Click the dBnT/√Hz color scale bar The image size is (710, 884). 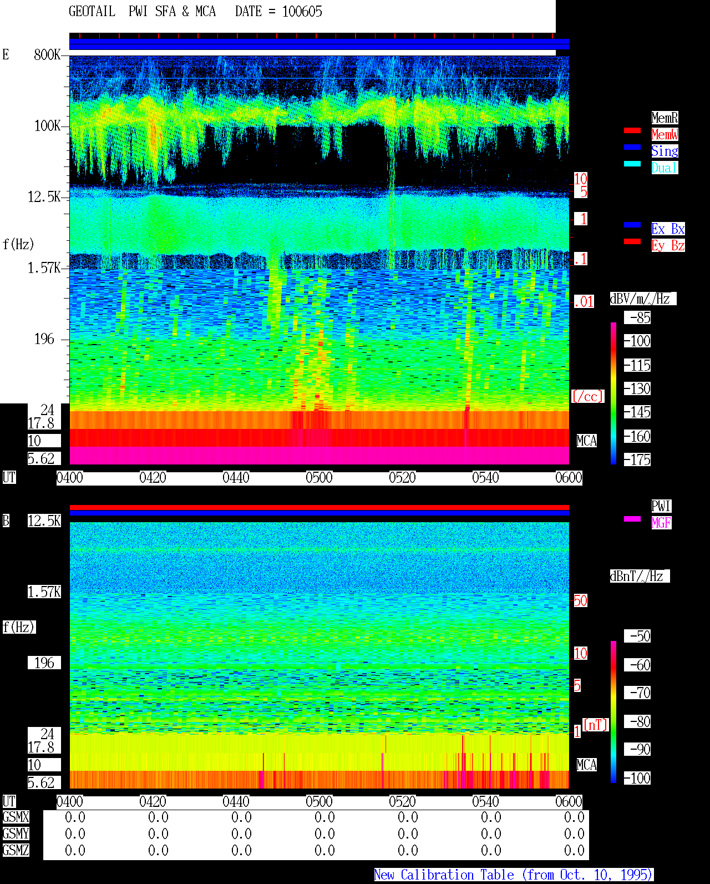[x=613, y=712]
